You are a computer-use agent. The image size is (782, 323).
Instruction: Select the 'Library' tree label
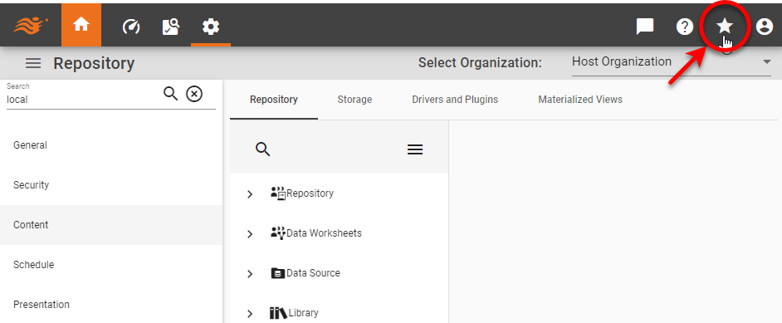point(303,312)
